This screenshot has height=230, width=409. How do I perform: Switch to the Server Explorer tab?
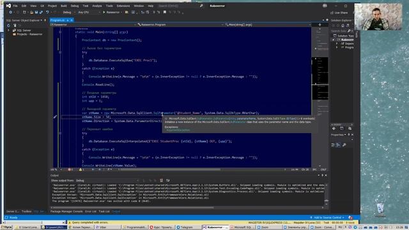click(13, 211)
